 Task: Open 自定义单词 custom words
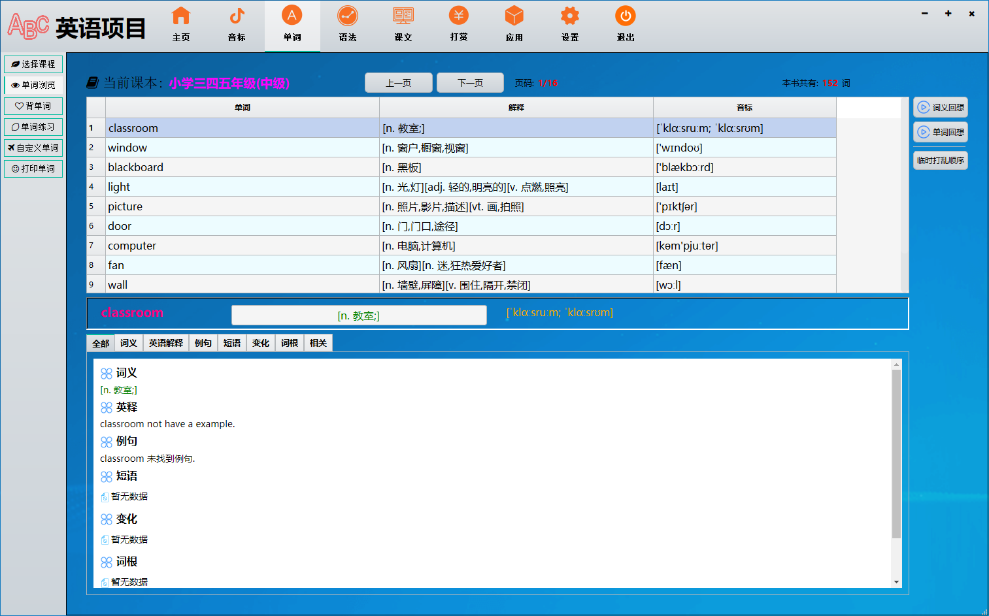coord(33,148)
